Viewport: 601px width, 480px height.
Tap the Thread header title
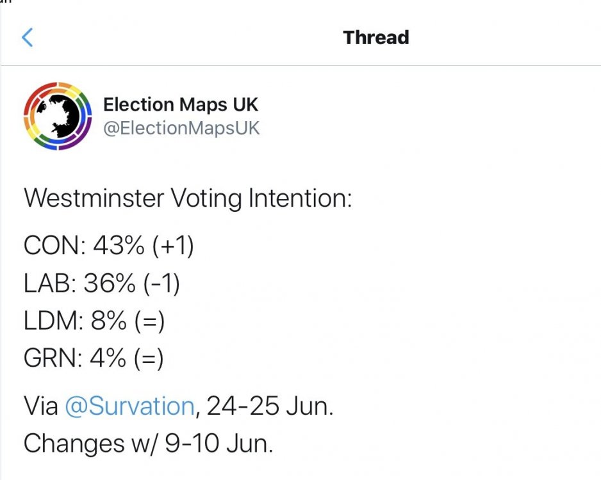pos(375,37)
